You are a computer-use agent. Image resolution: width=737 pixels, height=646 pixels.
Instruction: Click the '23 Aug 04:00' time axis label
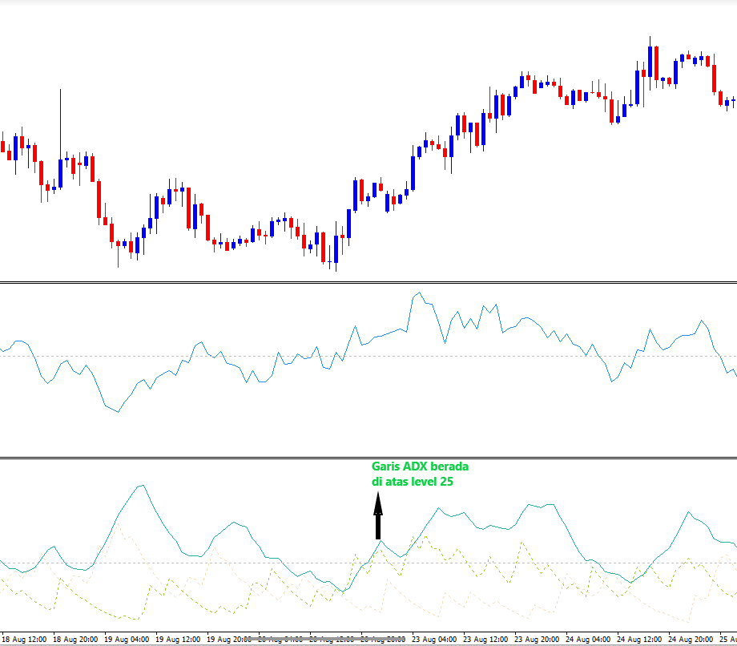click(x=434, y=640)
